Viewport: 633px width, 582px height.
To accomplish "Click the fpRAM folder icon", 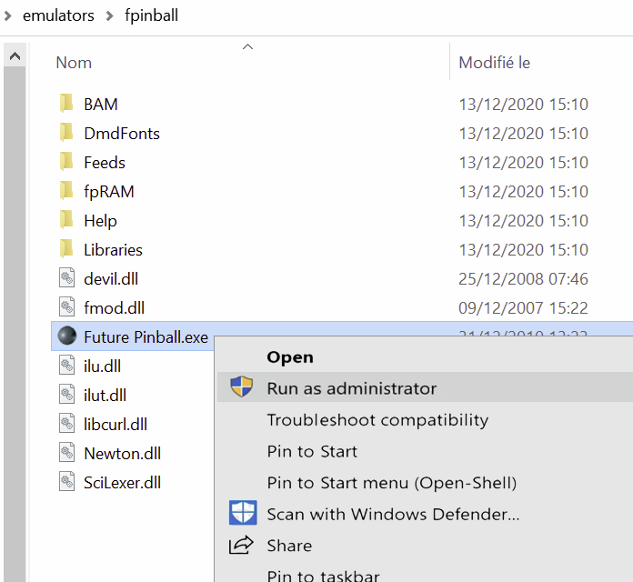I will point(66,191).
